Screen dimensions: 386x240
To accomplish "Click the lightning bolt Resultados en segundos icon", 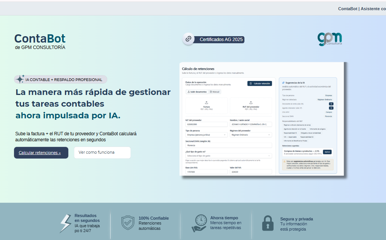I will [x=66, y=223].
